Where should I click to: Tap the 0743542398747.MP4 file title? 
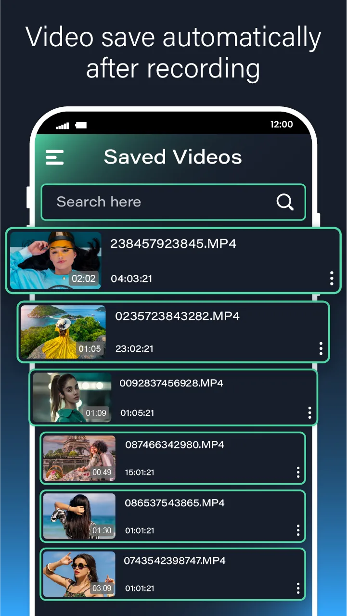pos(175,561)
